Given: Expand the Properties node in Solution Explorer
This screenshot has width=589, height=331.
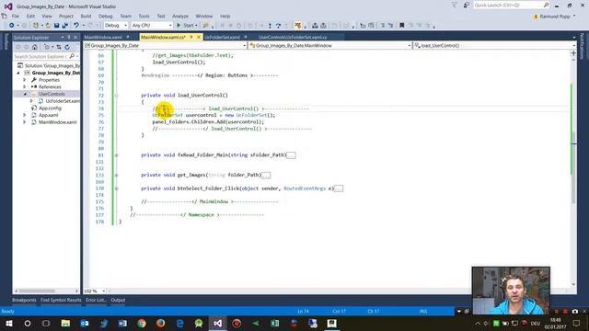Looking at the screenshot, I should pyautogui.click(x=25, y=80).
